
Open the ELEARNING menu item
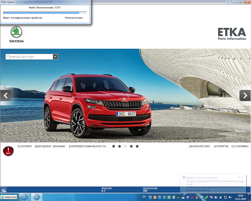pyautogui.click(x=240, y=146)
